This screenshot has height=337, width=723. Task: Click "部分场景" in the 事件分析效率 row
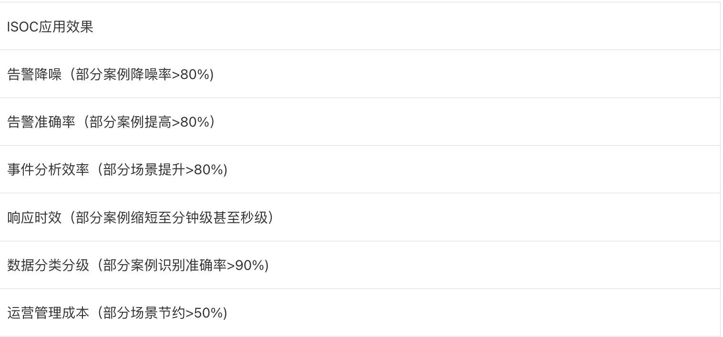click(130, 170)
